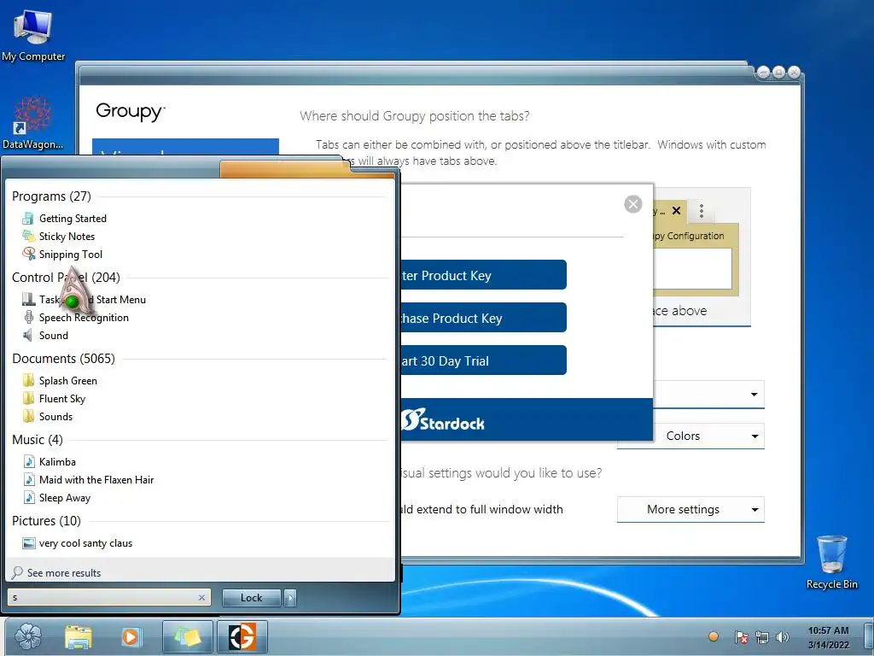The width and height of the screenshot is (874, 656).
Task: Clear the search box with the X
Action: 201,597
